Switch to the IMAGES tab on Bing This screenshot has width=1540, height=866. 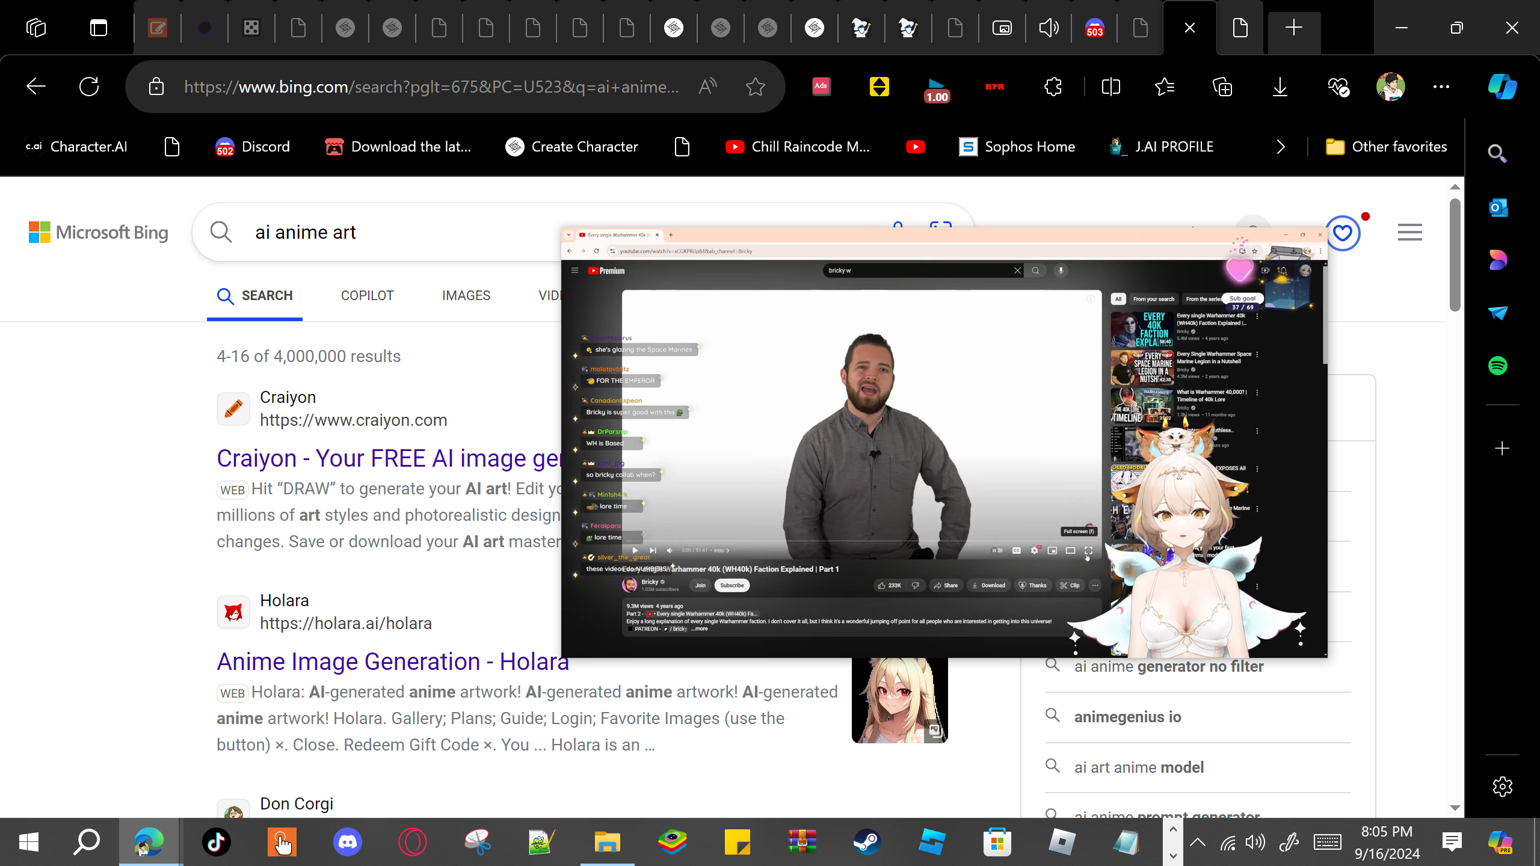point(466,296)
